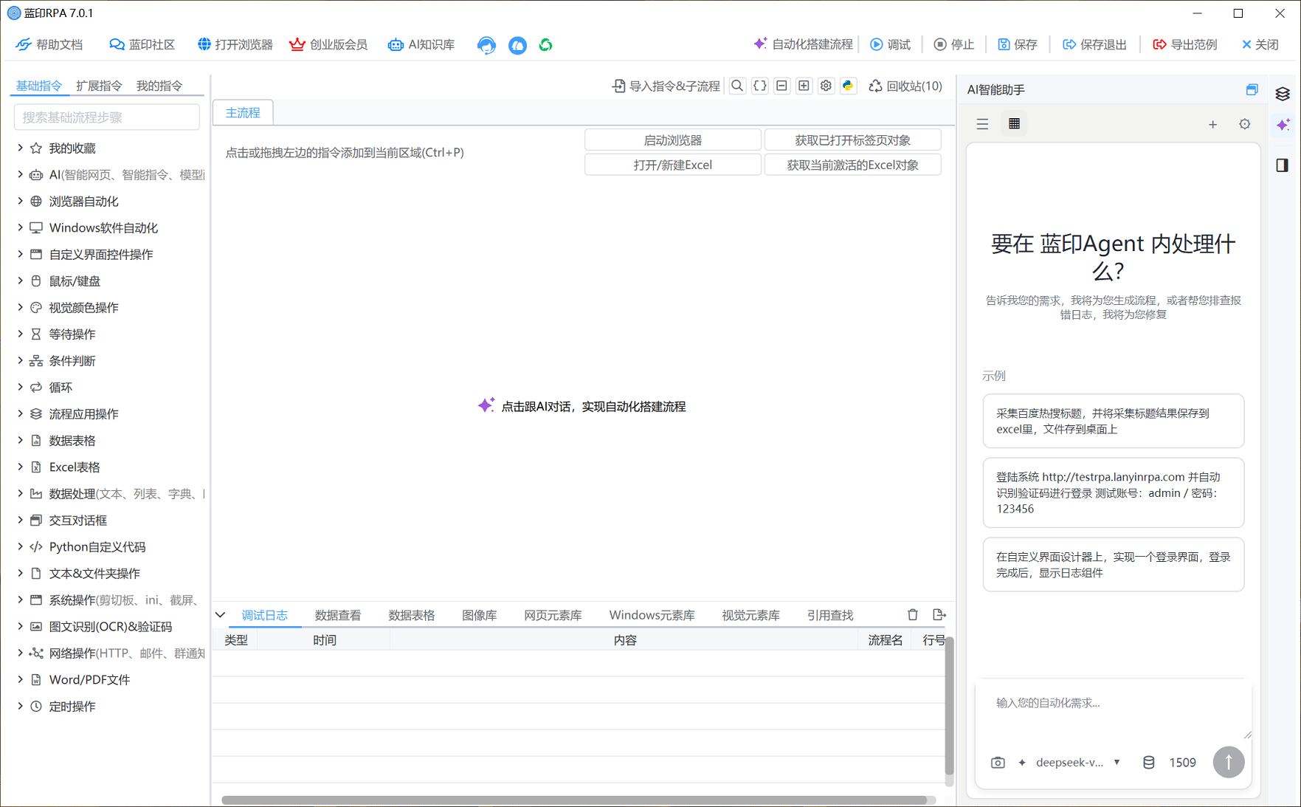Pop out the AI智能助手 panel window
This screenshot has width=1301, height=807.
[1252, 89]
